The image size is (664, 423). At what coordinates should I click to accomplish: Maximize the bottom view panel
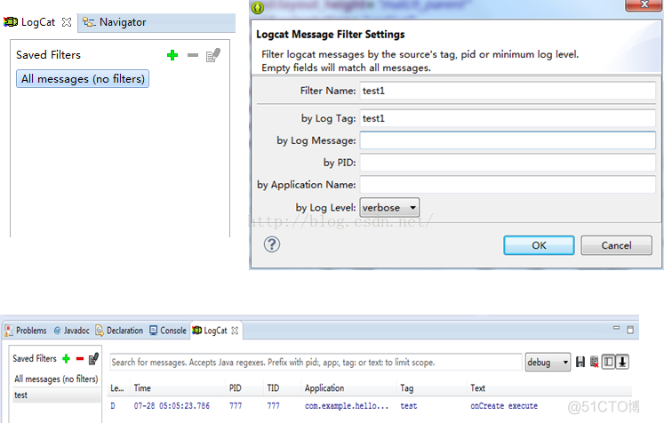coord(630,330)
